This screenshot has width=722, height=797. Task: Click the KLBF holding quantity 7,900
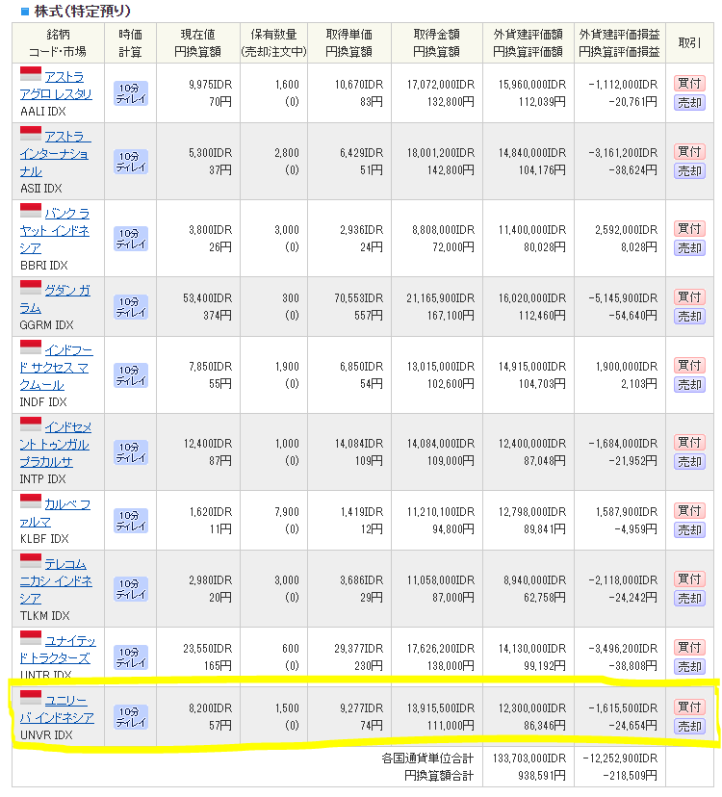click(x=287, y=512)
